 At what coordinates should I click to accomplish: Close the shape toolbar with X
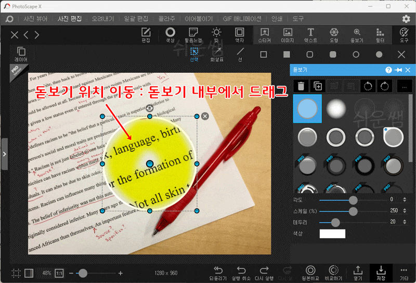[x=401, y=55]
